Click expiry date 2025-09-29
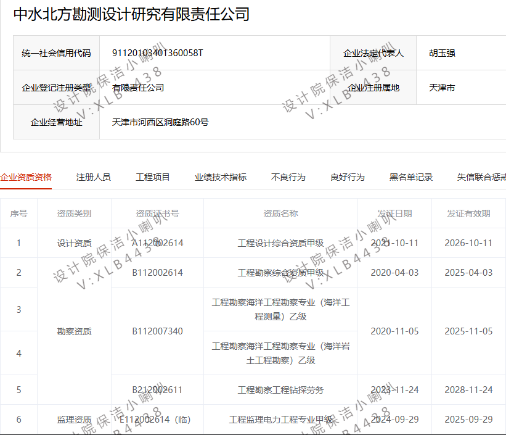Screen dimensions: 506x435 pos(468,420)
